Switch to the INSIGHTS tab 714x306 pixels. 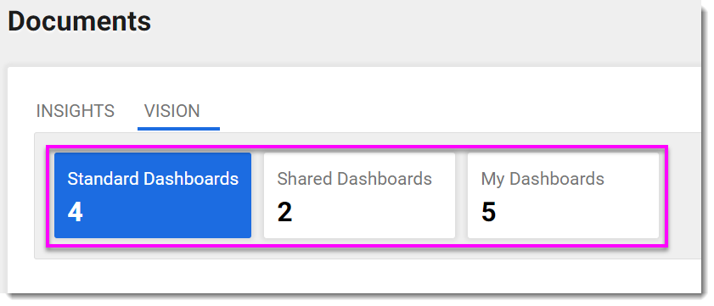[75, 111]
